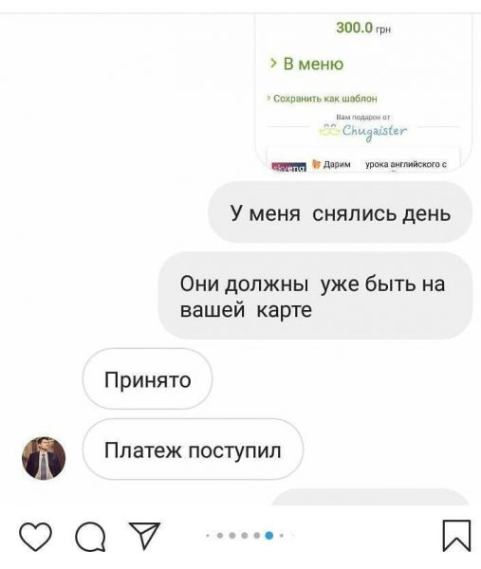The image size is (481, 569).
Task: Open the sender's profile avatar
Action: coord(44,458)
